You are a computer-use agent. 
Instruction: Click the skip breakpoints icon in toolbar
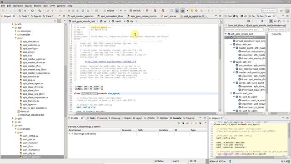click(20, 11)
